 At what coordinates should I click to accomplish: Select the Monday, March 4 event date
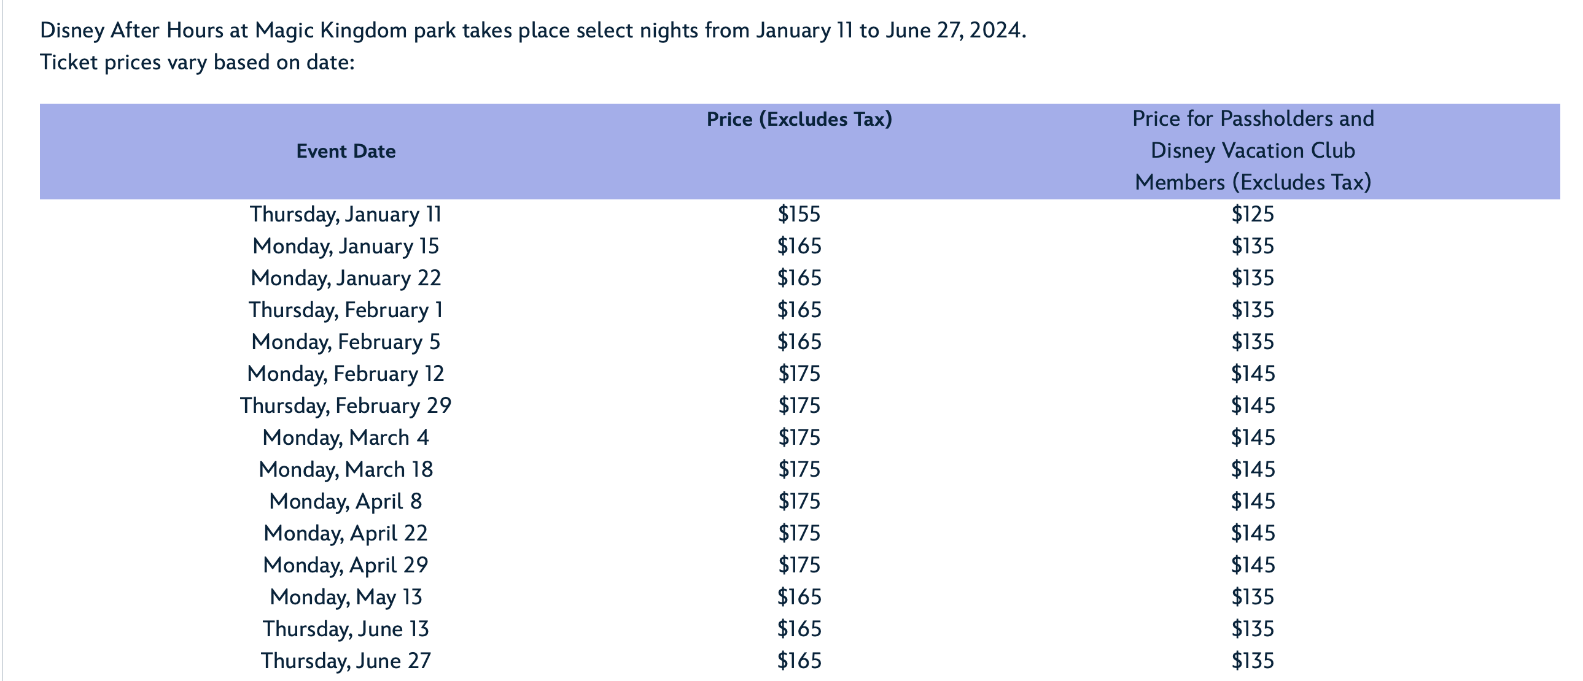click(x=345, y=438)
